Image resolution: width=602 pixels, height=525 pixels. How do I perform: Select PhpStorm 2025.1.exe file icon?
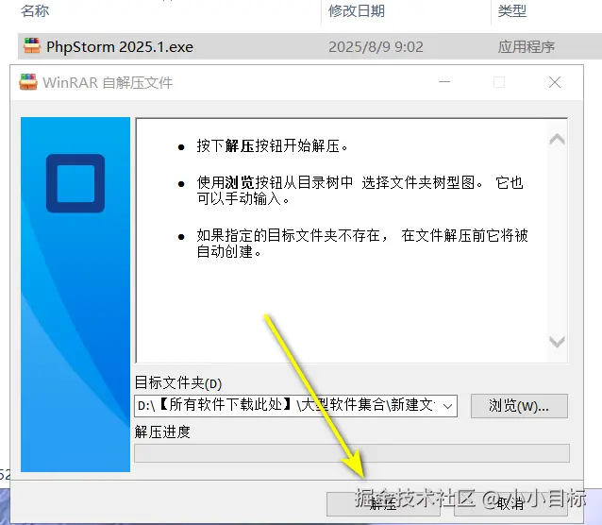pyautogui.click(x=32, y=45)
